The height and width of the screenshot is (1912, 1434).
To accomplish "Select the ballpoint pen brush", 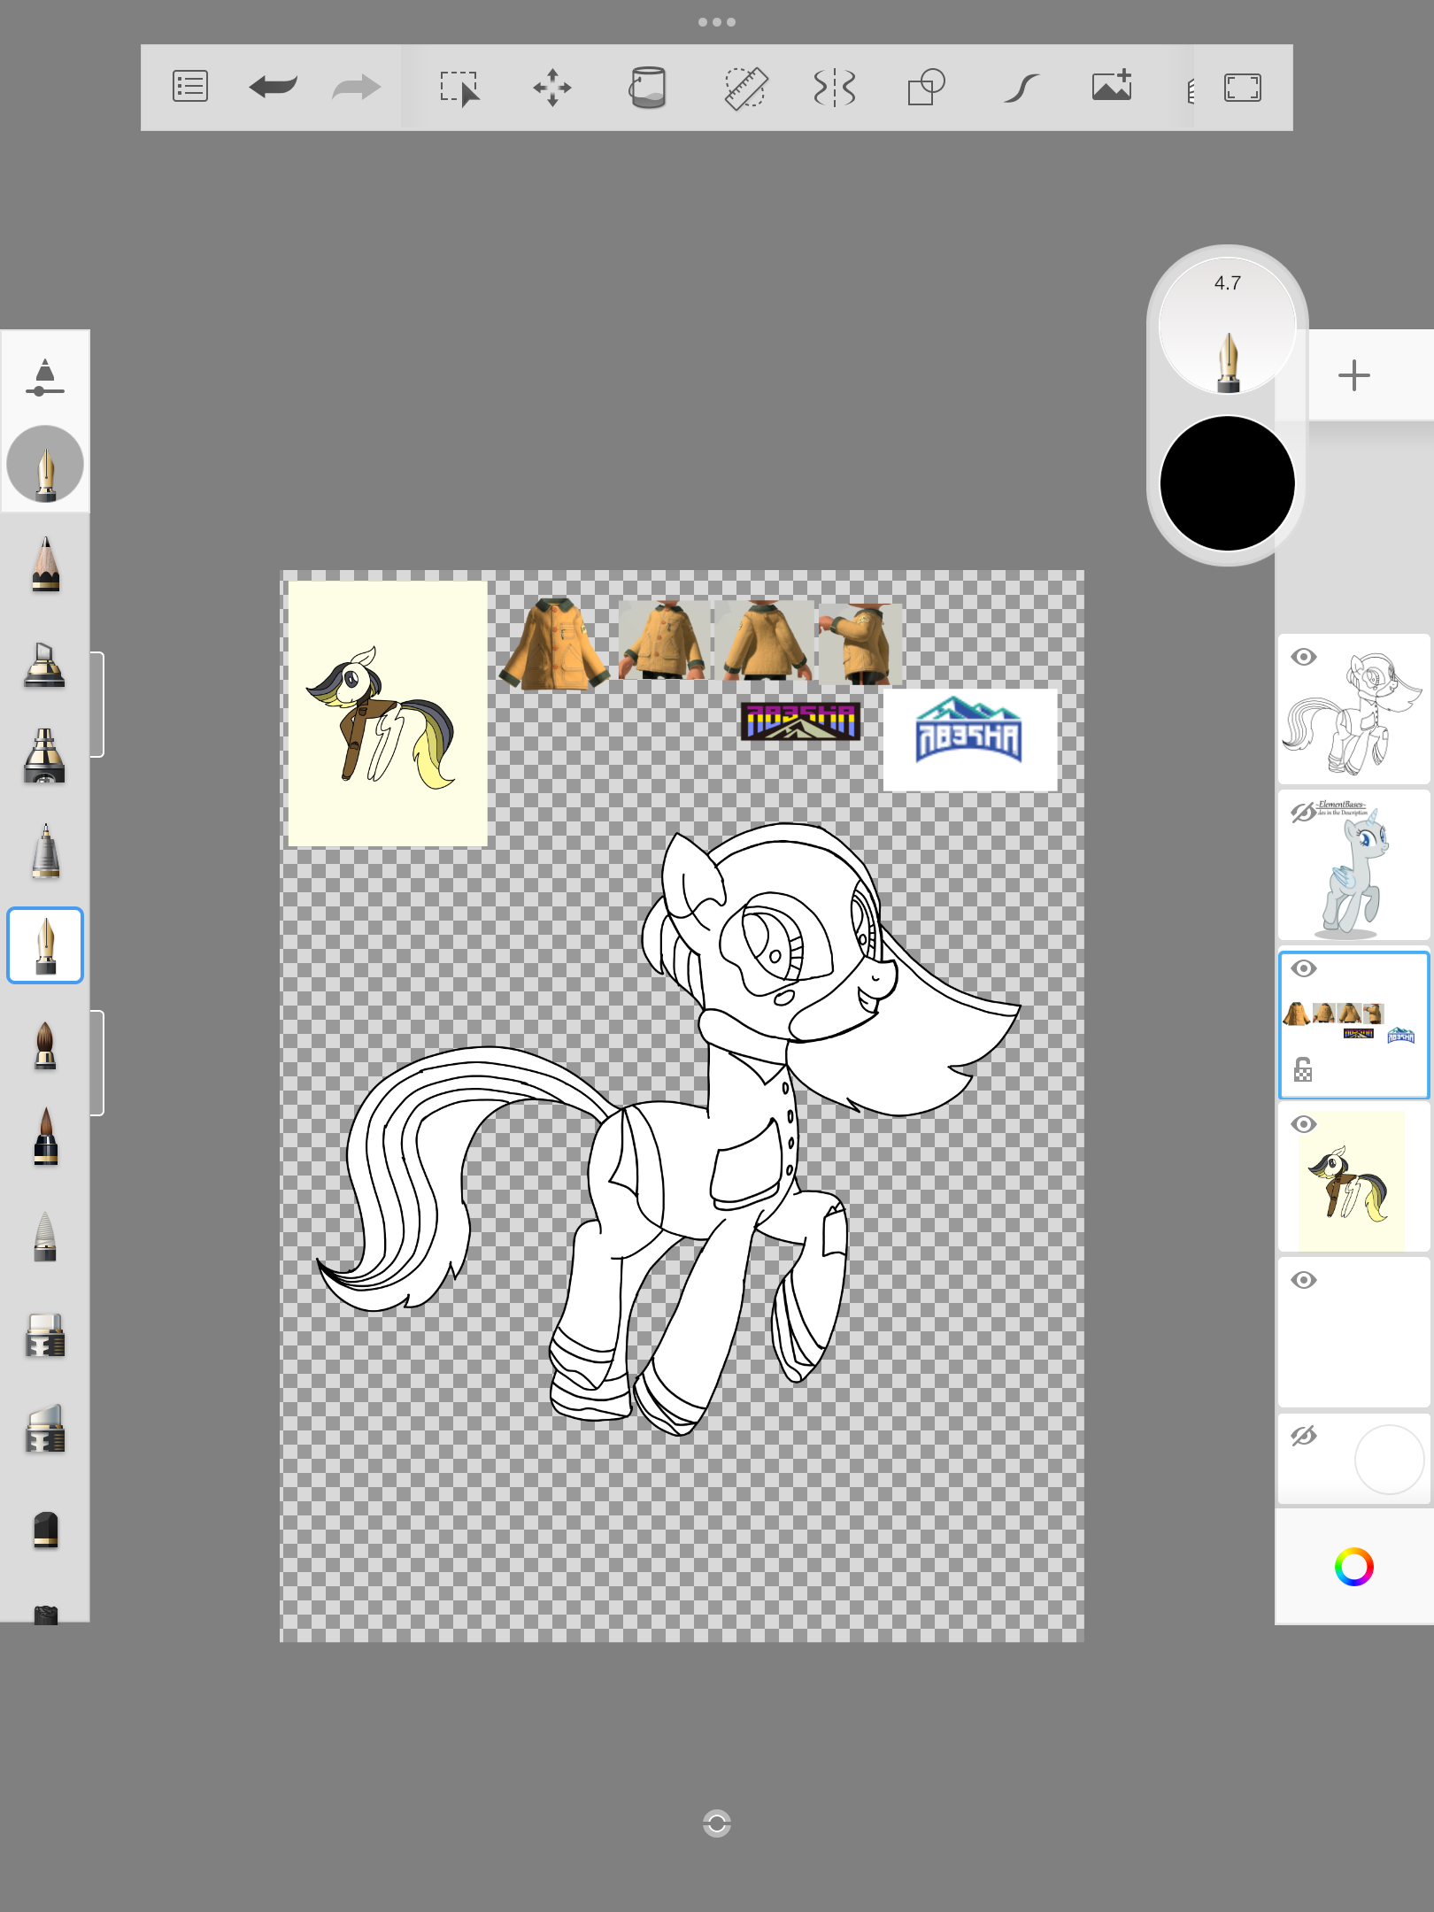I will click(x=45, y=852).
